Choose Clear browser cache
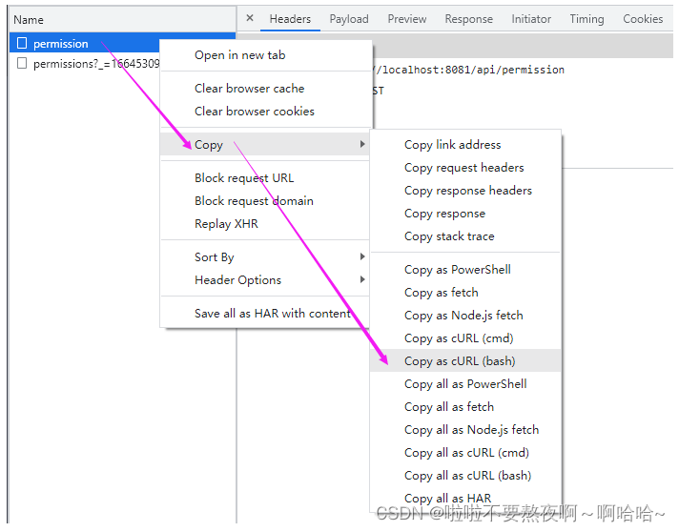The width and height of the screenshot is (679, 532). pos(264,89)
